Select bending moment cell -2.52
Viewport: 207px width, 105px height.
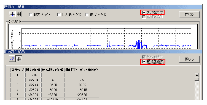pyautogui.click(x=82, y=80)
